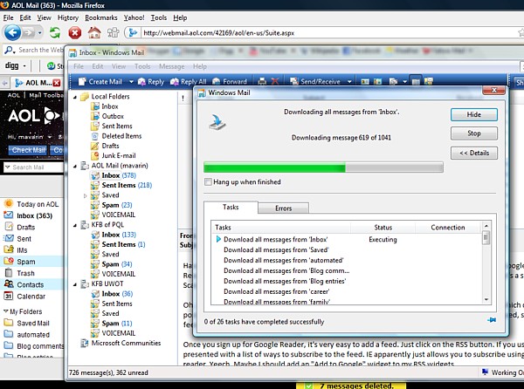This screenshot has width=524, height=389.
Task: Open Microsoft Communities node
Action: coord(121,343)
